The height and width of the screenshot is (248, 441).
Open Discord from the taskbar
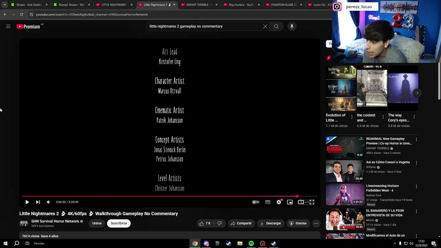(x=206, y=244)
